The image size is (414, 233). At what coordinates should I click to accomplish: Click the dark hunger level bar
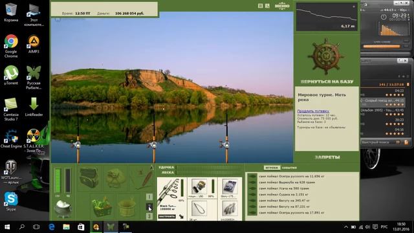pos(68,181)
